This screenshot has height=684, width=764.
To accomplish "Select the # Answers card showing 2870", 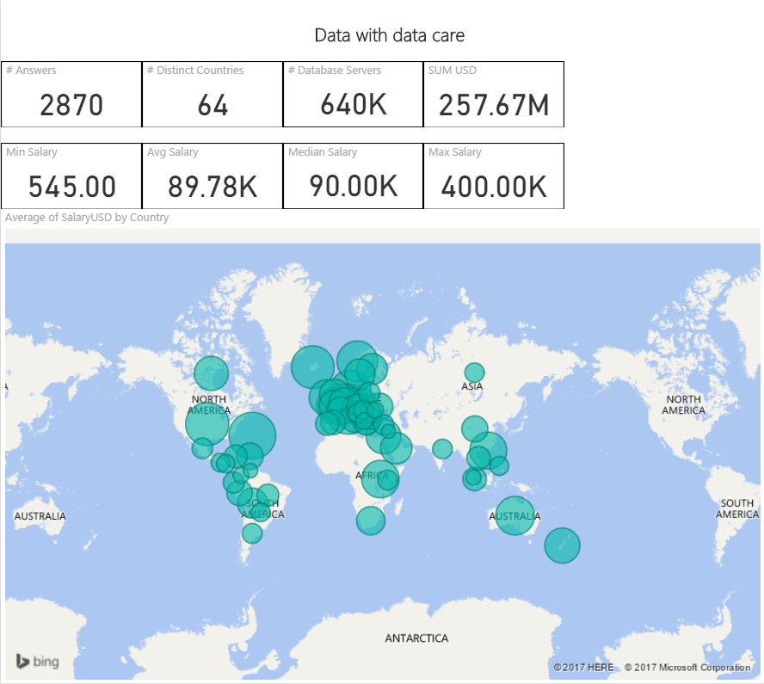I will click(x=71, y=95).
